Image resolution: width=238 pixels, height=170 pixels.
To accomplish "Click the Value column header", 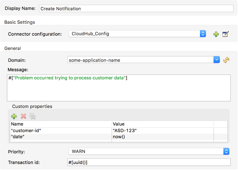I will tap(162, 124).
